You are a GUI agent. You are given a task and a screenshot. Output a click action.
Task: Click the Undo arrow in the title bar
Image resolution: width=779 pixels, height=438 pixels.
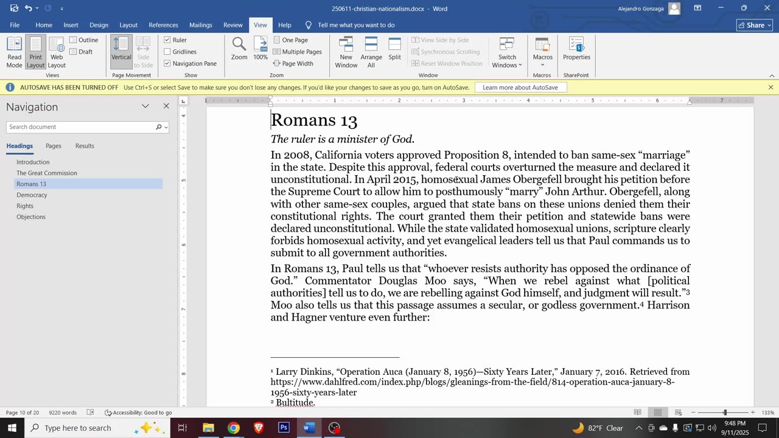(x=28, y=9)
